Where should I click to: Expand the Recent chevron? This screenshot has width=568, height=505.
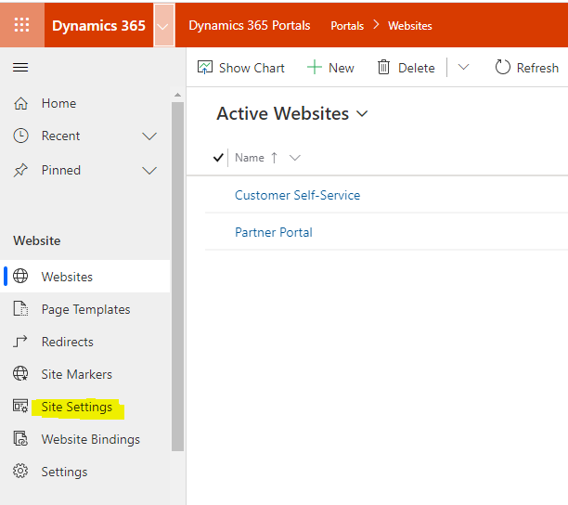[149, 136]
